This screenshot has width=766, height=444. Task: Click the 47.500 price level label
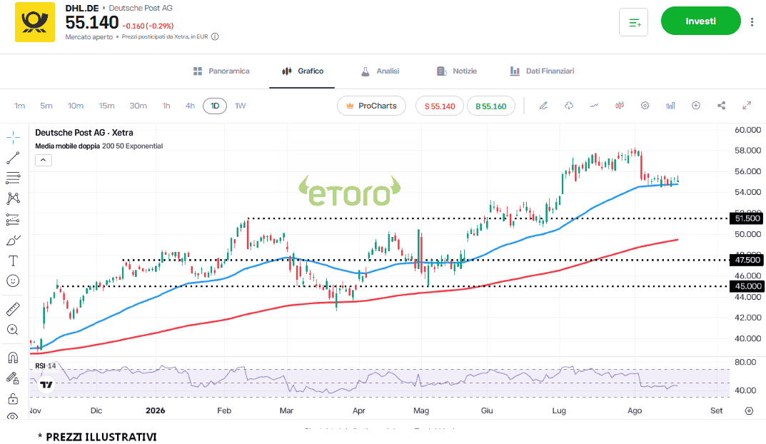click(x=747, y=260)
